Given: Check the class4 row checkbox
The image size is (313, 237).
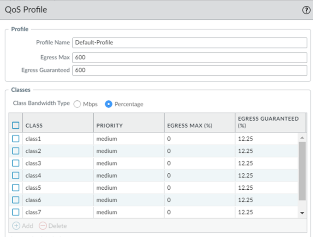Looking at the screenshot, I should point(16,176).
